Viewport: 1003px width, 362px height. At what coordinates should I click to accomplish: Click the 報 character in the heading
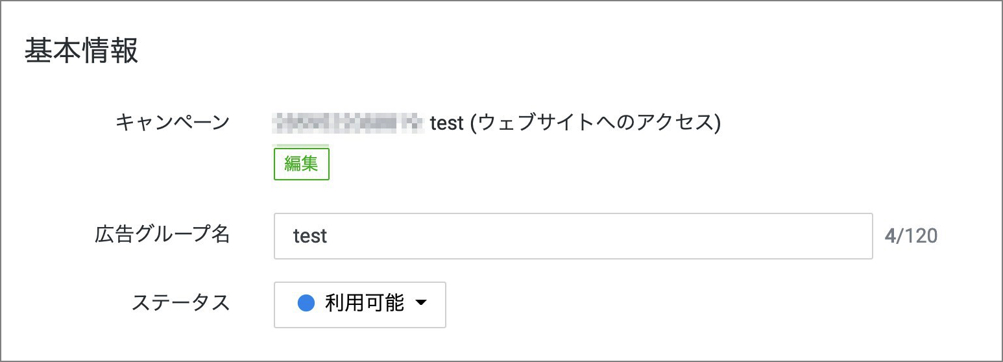tap(124, 51)
